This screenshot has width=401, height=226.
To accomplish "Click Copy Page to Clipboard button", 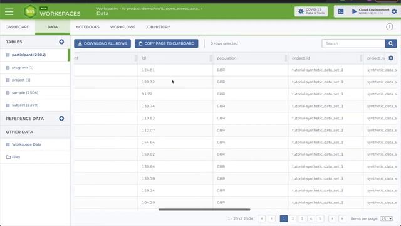I will point(166,43).
